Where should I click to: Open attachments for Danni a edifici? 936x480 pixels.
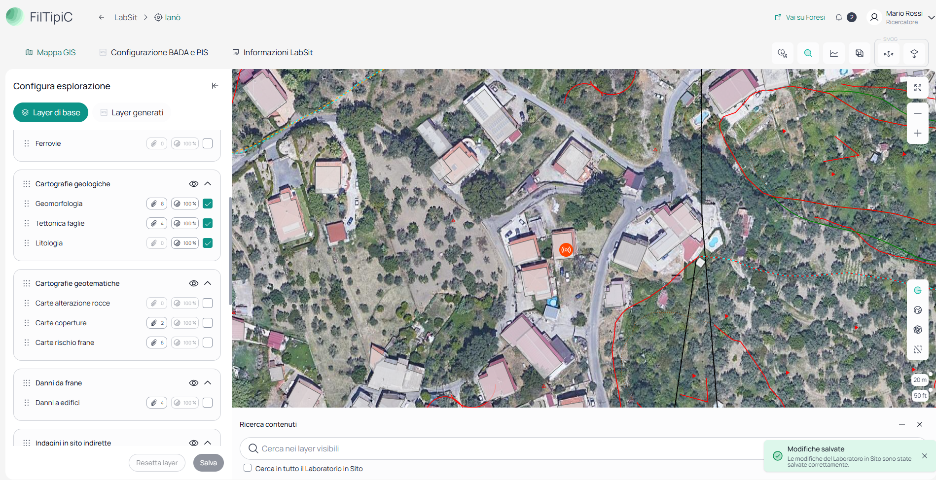coord(157,403)
